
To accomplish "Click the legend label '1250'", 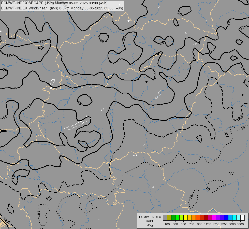I will click(x=208, y=224).
